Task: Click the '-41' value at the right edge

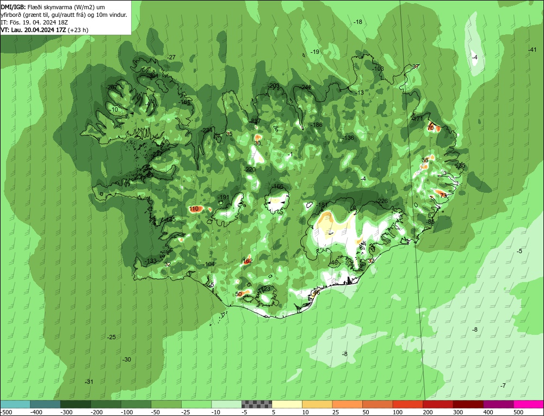Action: pyautogui.click(x=532, y=50)
